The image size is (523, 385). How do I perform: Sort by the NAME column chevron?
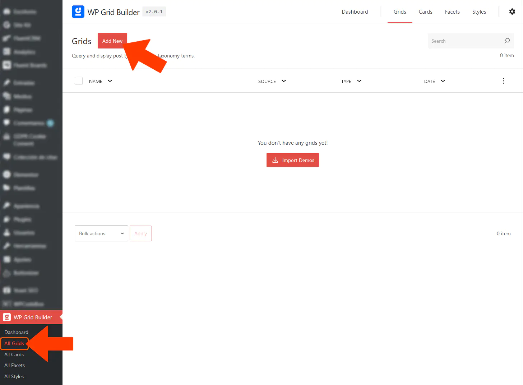click(x=110, y=81)
